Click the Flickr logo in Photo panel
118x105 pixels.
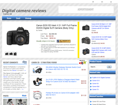[24, 96]
